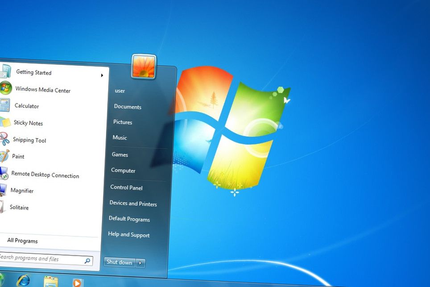430x287 pixels.
Task: Open Default Programs
Action: point(129,219)
